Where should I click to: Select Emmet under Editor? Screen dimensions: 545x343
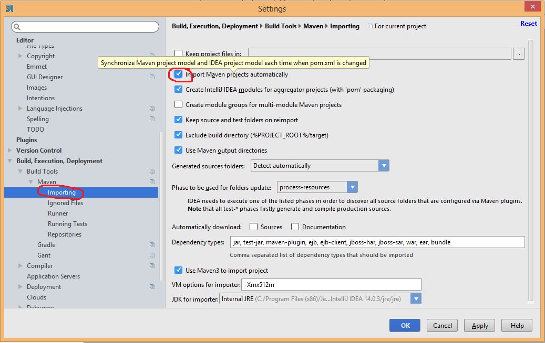tap(37, 66)
